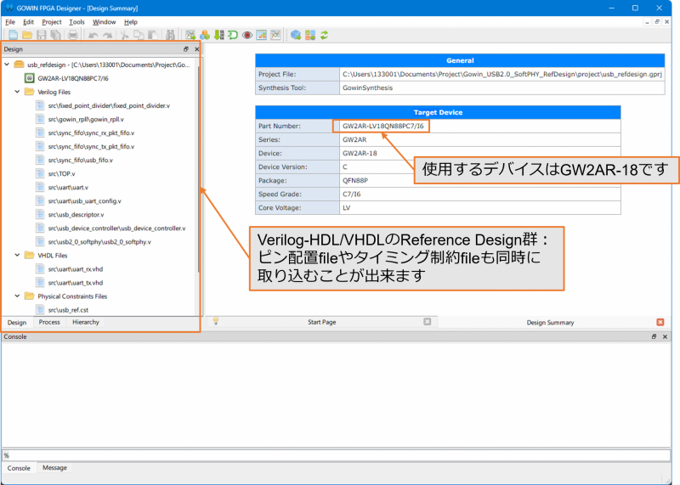Click the Redo arrow icon
The image size is (680, 485).
[x=107, y=35]
